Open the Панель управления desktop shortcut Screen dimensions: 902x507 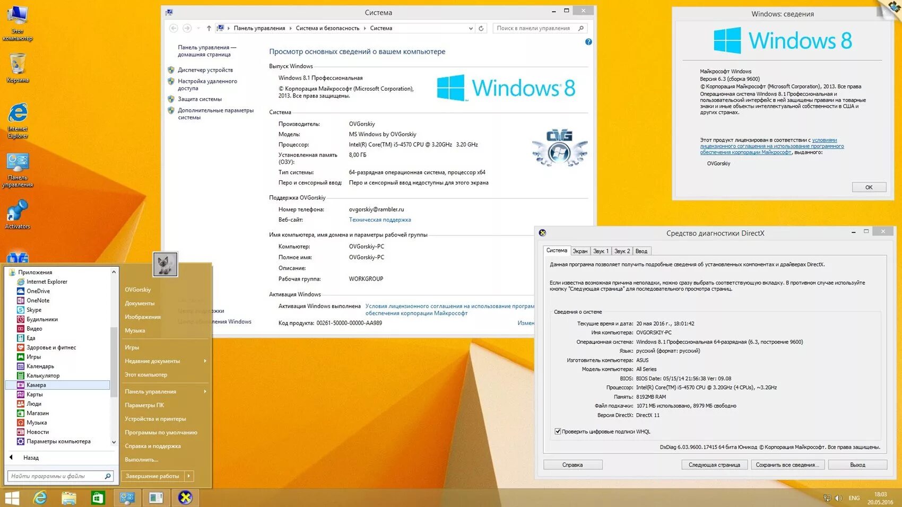(x=18, y=170)
